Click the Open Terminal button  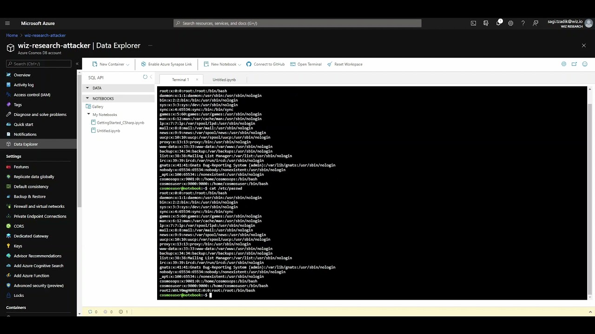[x=306, y=64]
